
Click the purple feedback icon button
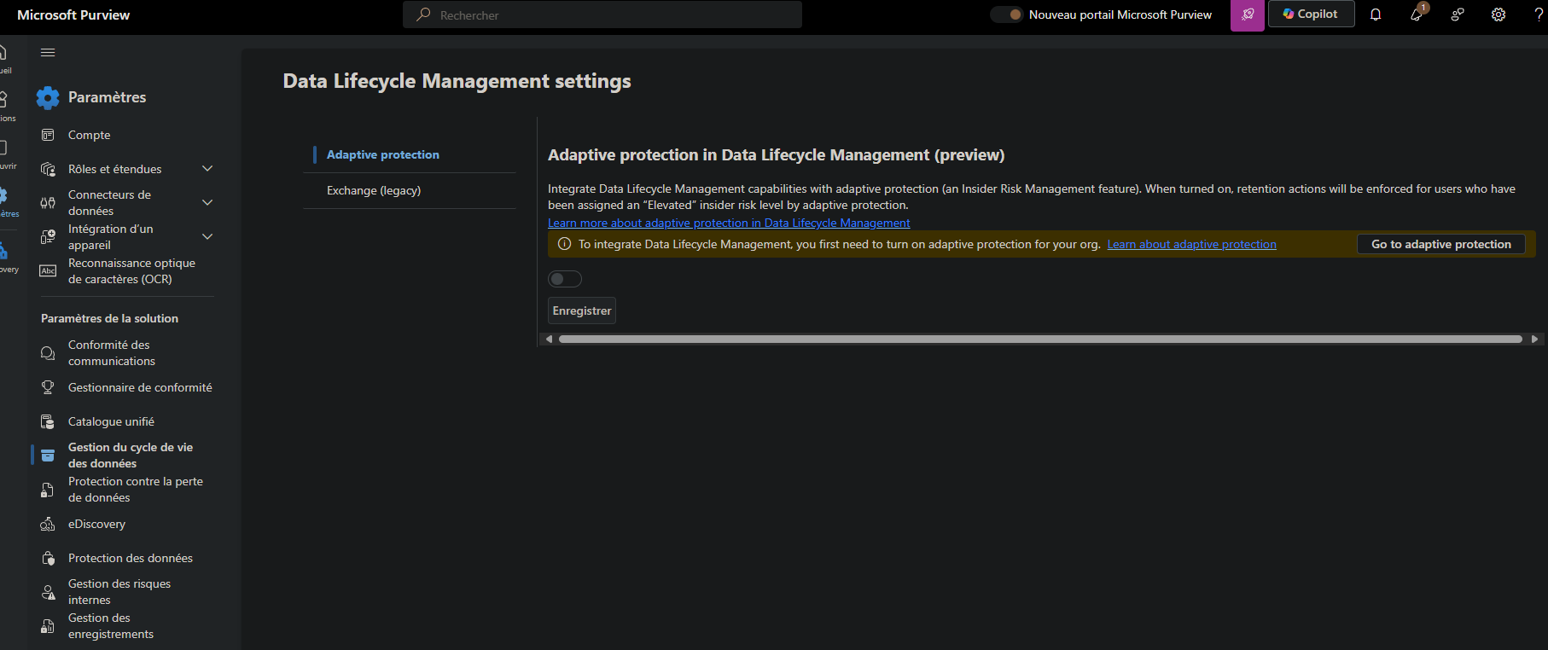coord(1248,15)
